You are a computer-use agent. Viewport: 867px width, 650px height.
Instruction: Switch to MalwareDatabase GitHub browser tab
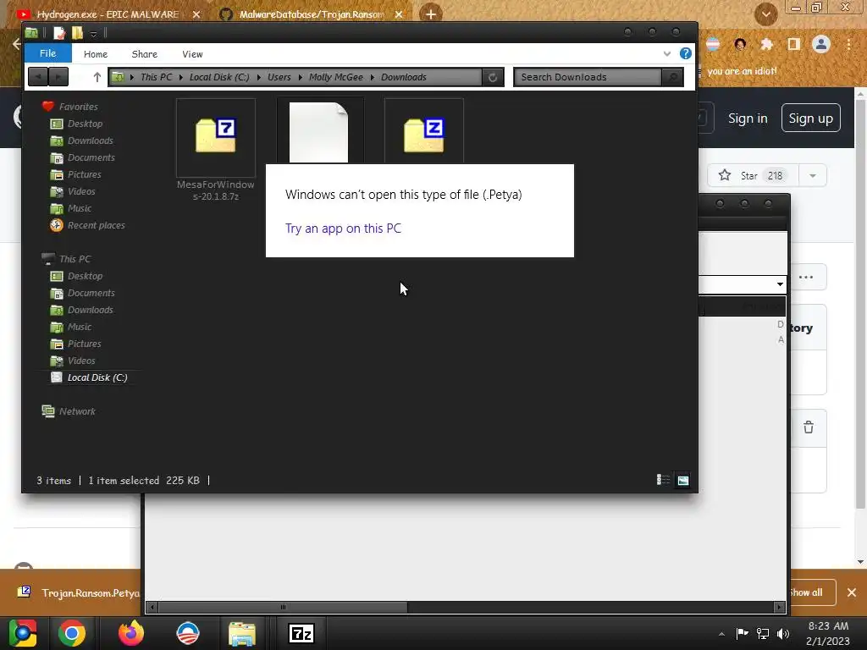coord(312,14)
